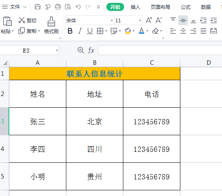Click distributed alignment icon
This screenshot has width=222, height=196.
[214, 31]
